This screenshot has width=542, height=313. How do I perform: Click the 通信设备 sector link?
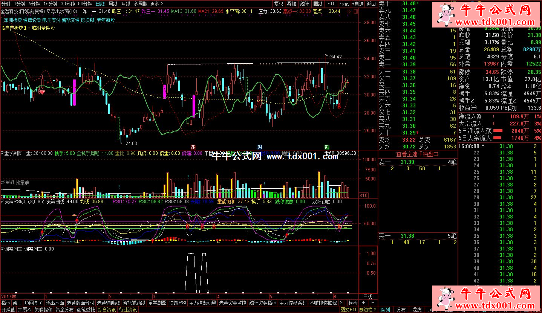(32, 20)
